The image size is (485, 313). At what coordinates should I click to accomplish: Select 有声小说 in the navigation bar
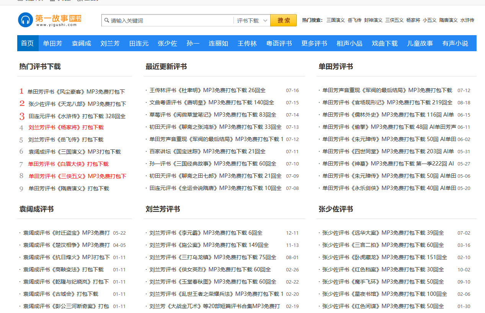455,43
